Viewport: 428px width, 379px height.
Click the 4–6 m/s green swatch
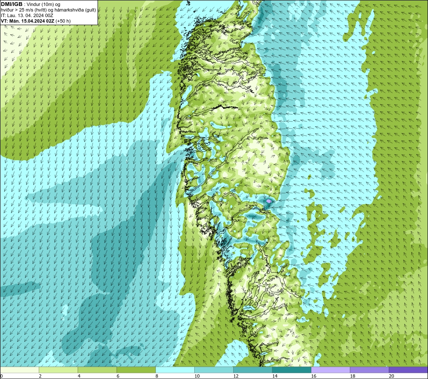coord(97,370)
